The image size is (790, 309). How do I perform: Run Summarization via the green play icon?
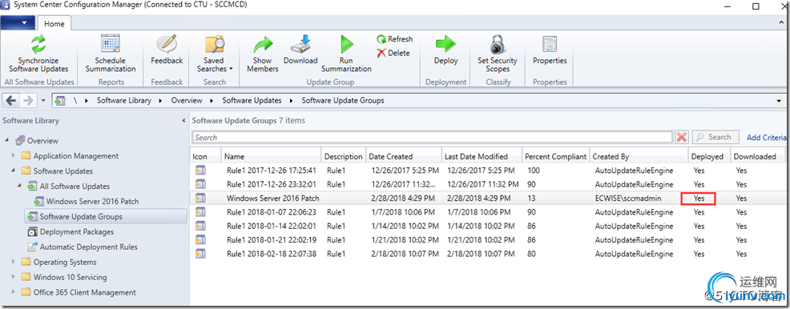coord(347,44)
